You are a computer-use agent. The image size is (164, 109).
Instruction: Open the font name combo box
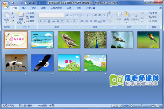coord(48,15)
